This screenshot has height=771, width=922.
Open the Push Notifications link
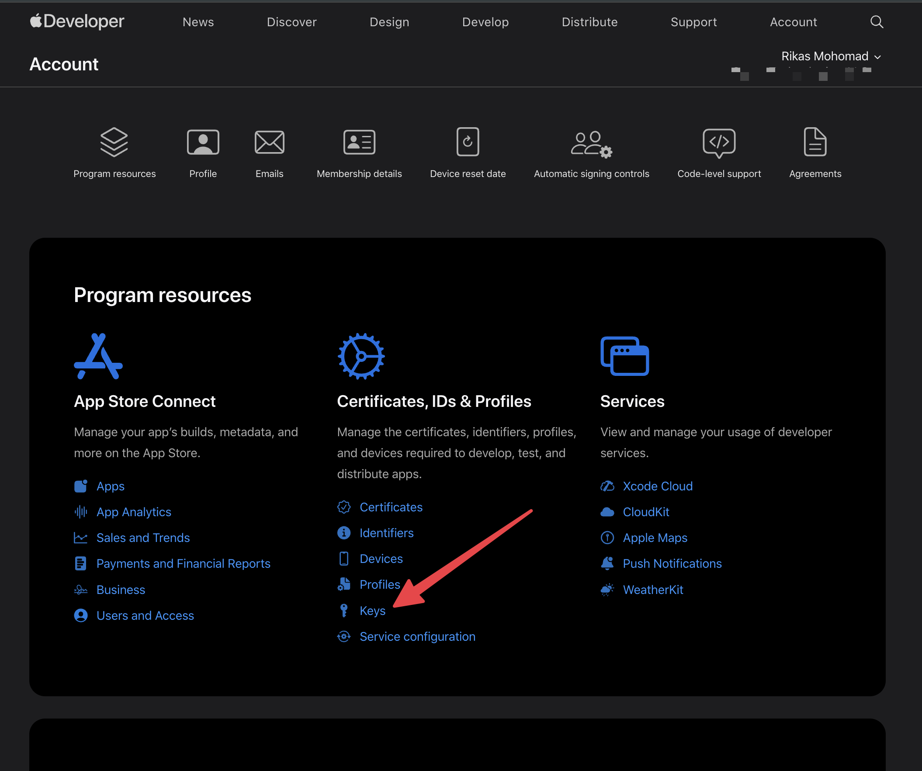672,563
